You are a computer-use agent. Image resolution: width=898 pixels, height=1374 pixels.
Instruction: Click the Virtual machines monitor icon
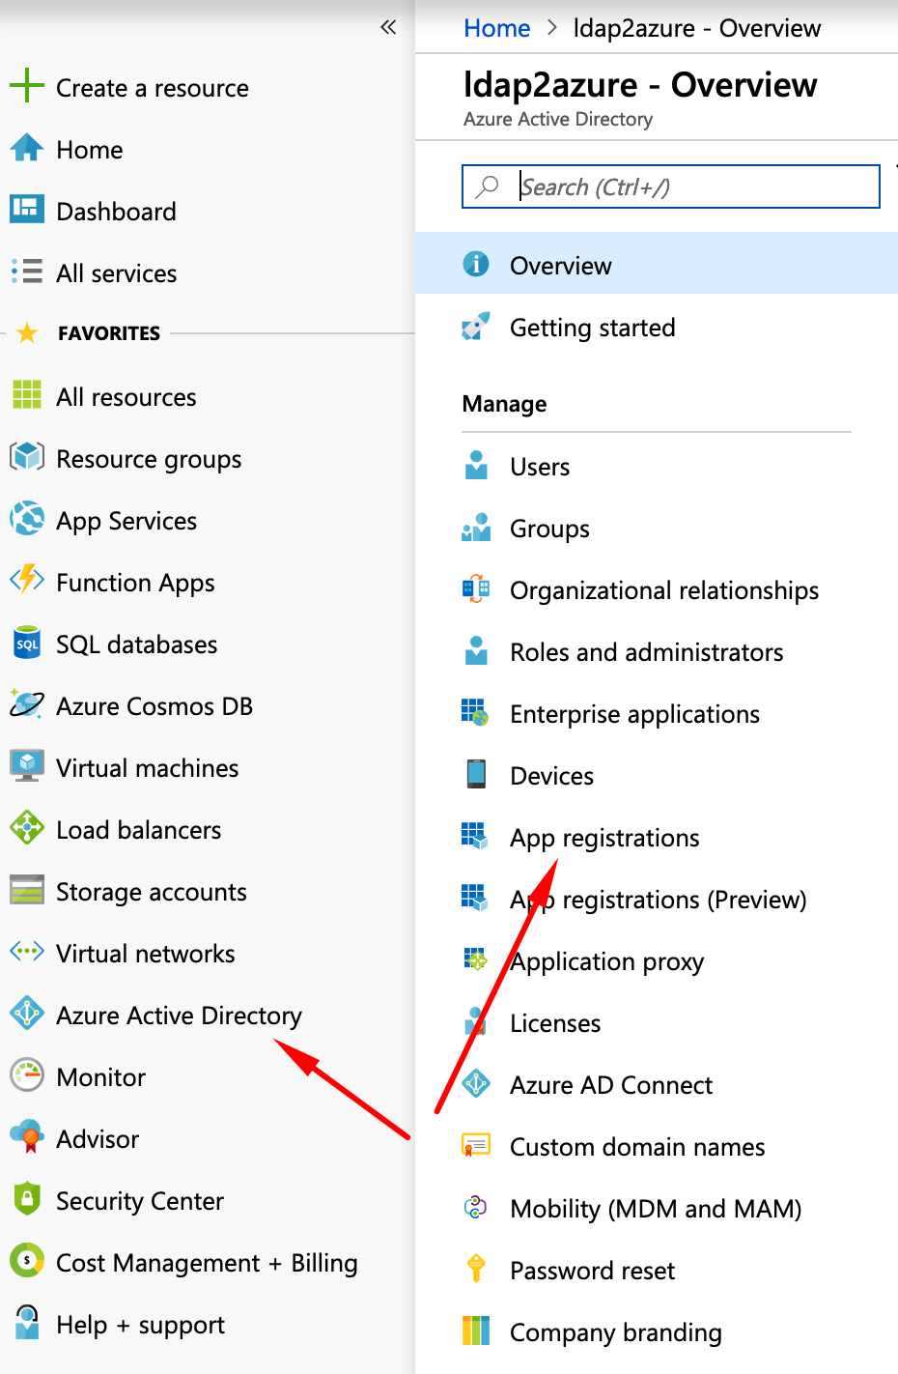[27, 765]
